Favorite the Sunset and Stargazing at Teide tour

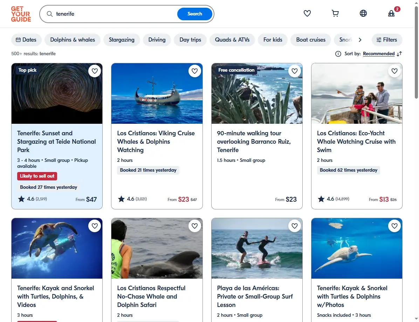tap(95, 71)
